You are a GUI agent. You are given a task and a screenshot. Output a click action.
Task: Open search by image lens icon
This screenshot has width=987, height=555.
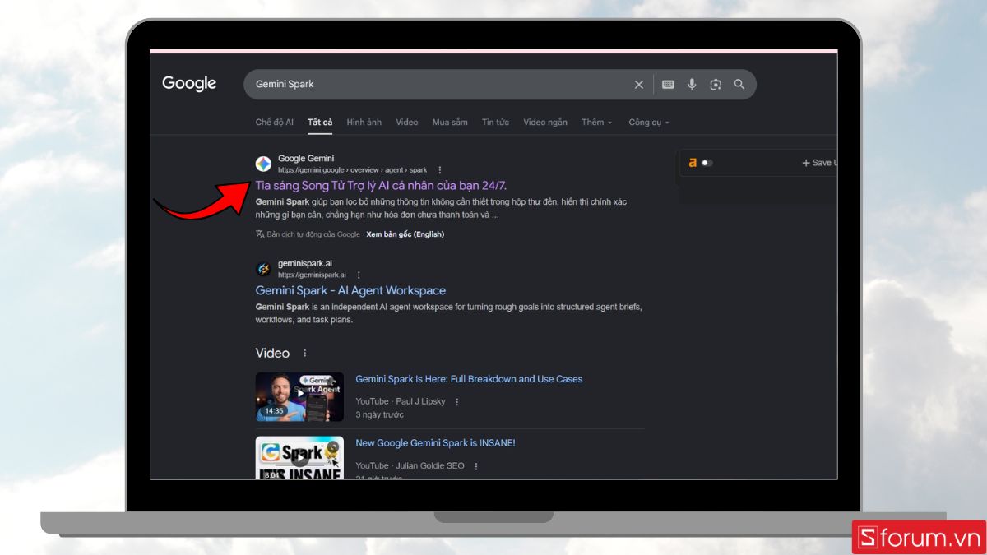click(x=716, y=85)
